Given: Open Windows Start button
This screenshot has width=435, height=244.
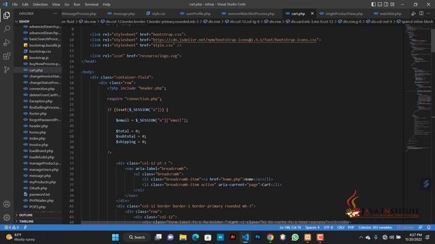Looking at the screenshot, I should click(x=116, y=237).
